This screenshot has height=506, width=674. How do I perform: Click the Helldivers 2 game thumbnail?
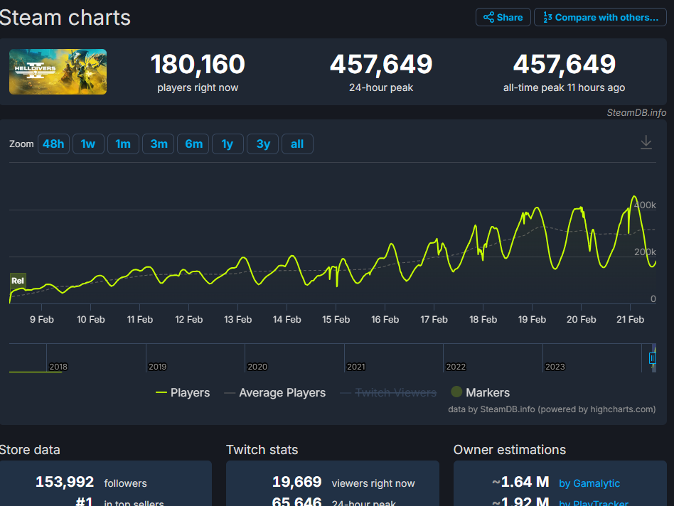(x=58, y=72)
